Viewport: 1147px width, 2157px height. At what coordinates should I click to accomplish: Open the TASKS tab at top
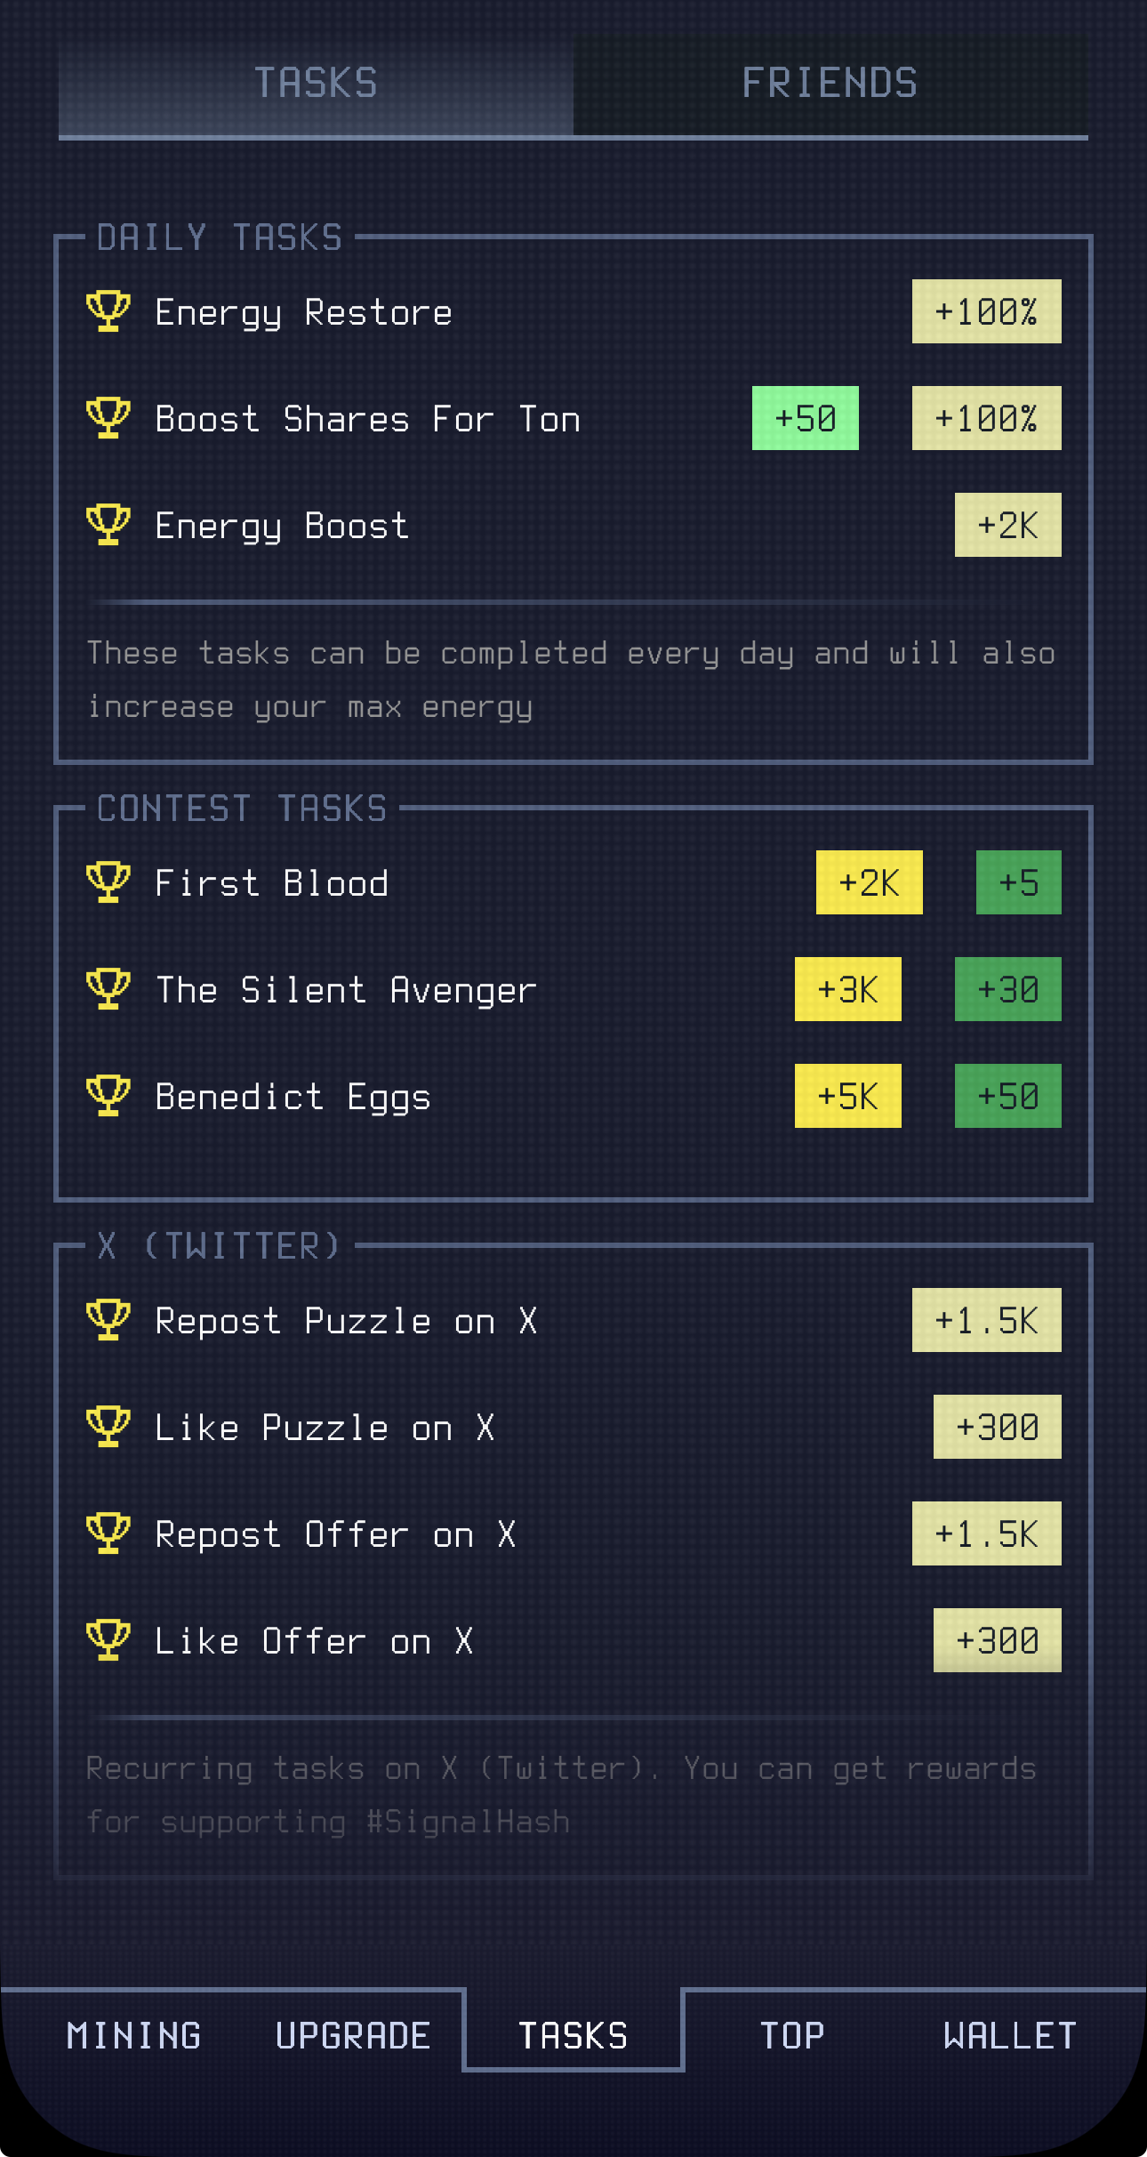(x=317, y=83)
